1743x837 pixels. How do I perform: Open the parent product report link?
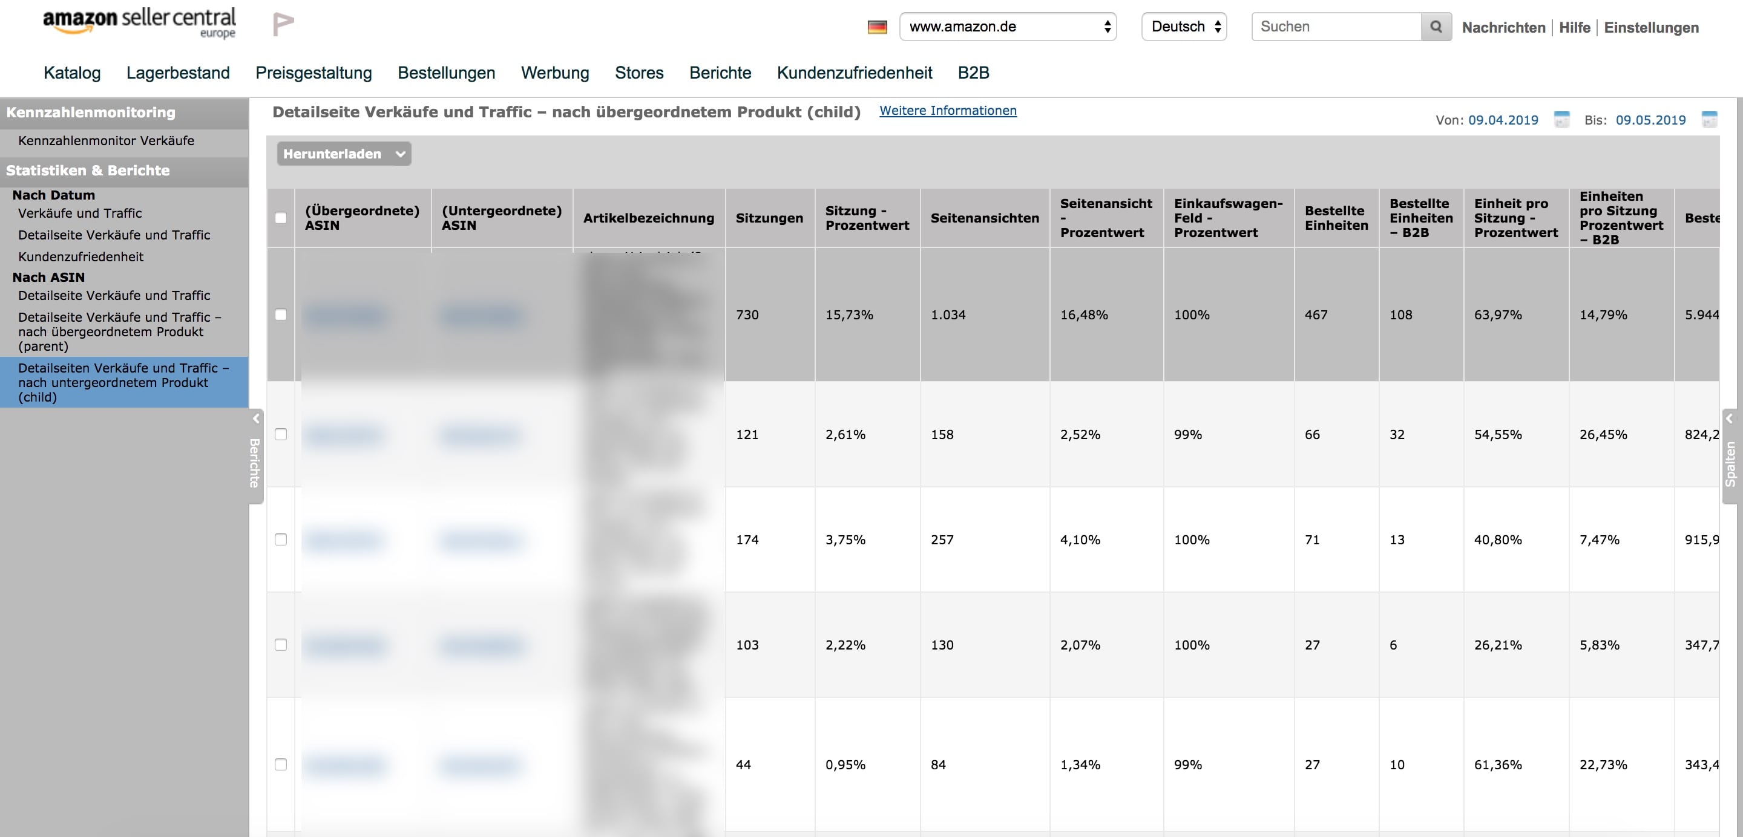(x=120, y=331)
